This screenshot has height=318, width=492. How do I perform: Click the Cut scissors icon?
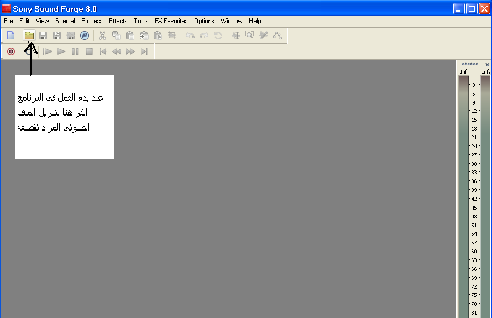click(102, 35)
